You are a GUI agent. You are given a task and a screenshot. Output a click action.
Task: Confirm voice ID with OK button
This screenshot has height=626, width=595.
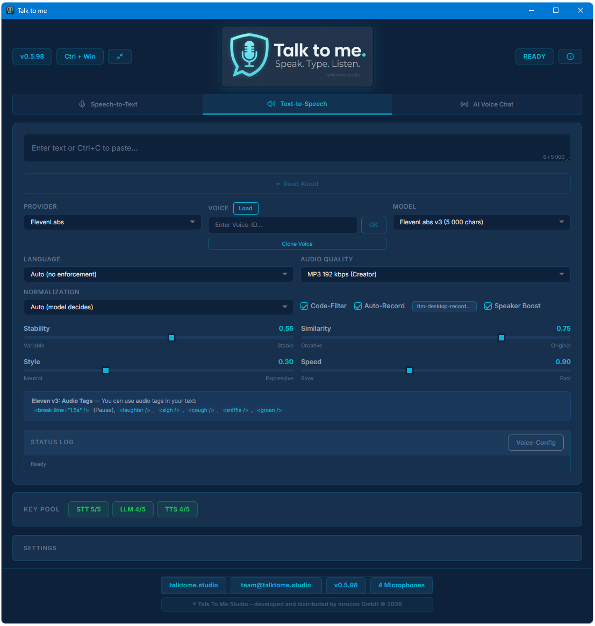(x=374, y=225)
